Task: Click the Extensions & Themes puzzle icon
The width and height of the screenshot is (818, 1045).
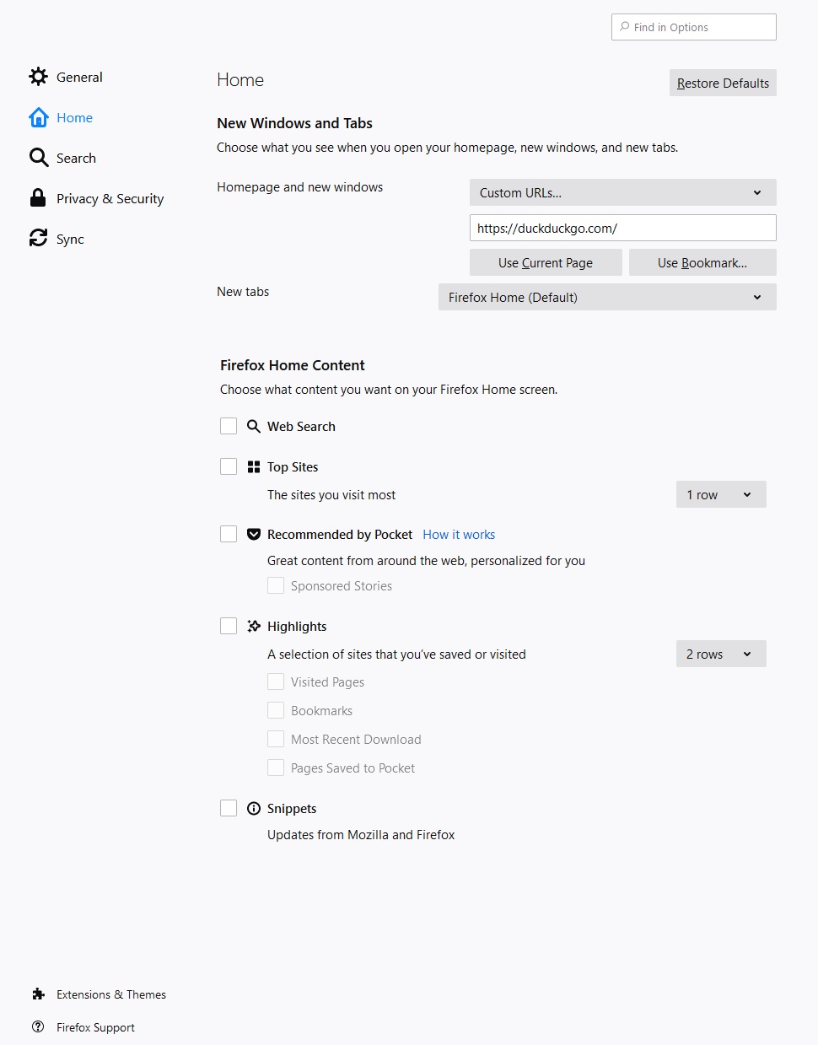Action: click(x=38, y=994)
